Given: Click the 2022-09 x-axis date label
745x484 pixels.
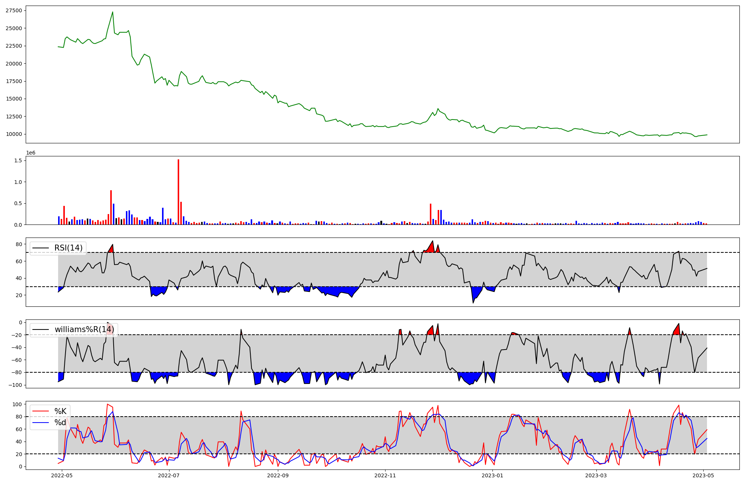Looking at the screenshot, I should 278,475.
